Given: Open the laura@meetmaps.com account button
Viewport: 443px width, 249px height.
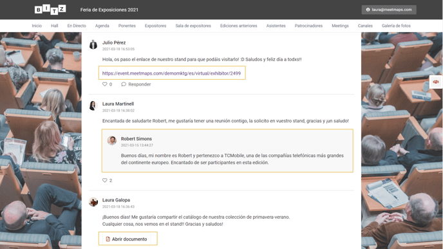Looking at the screenshot, I should [389, 10].
